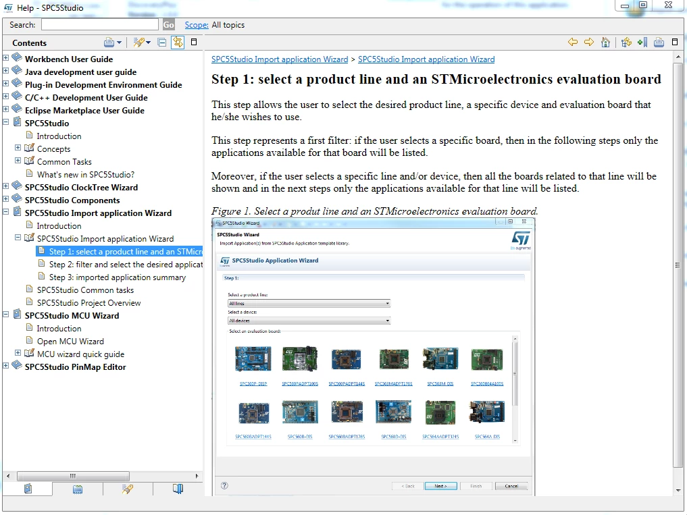Click the print topics icon in Contents toolbar

109,43
